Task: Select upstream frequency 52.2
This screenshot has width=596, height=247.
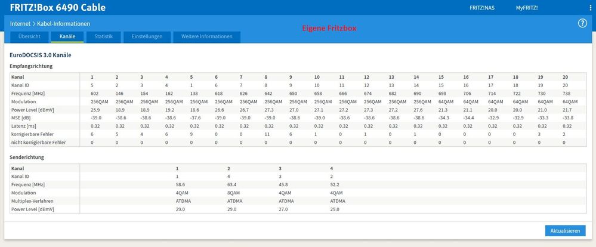Action: 335,185
